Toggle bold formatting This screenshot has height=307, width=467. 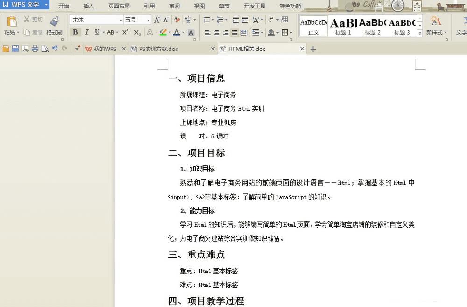(75, 32)
